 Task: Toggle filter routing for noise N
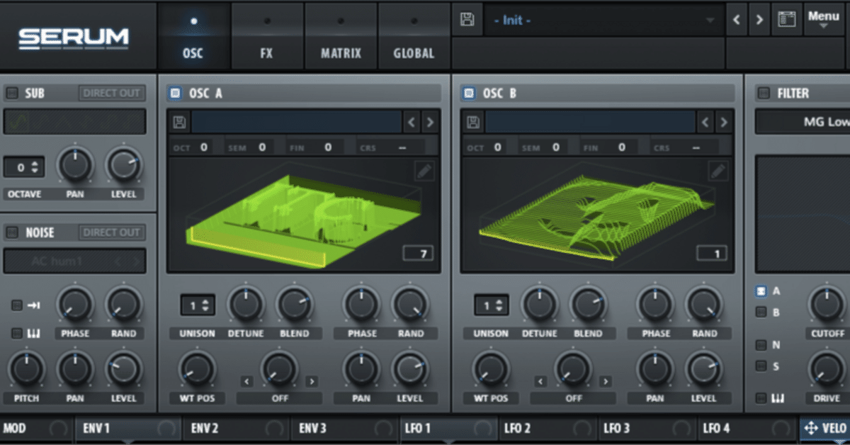(761, 345)
